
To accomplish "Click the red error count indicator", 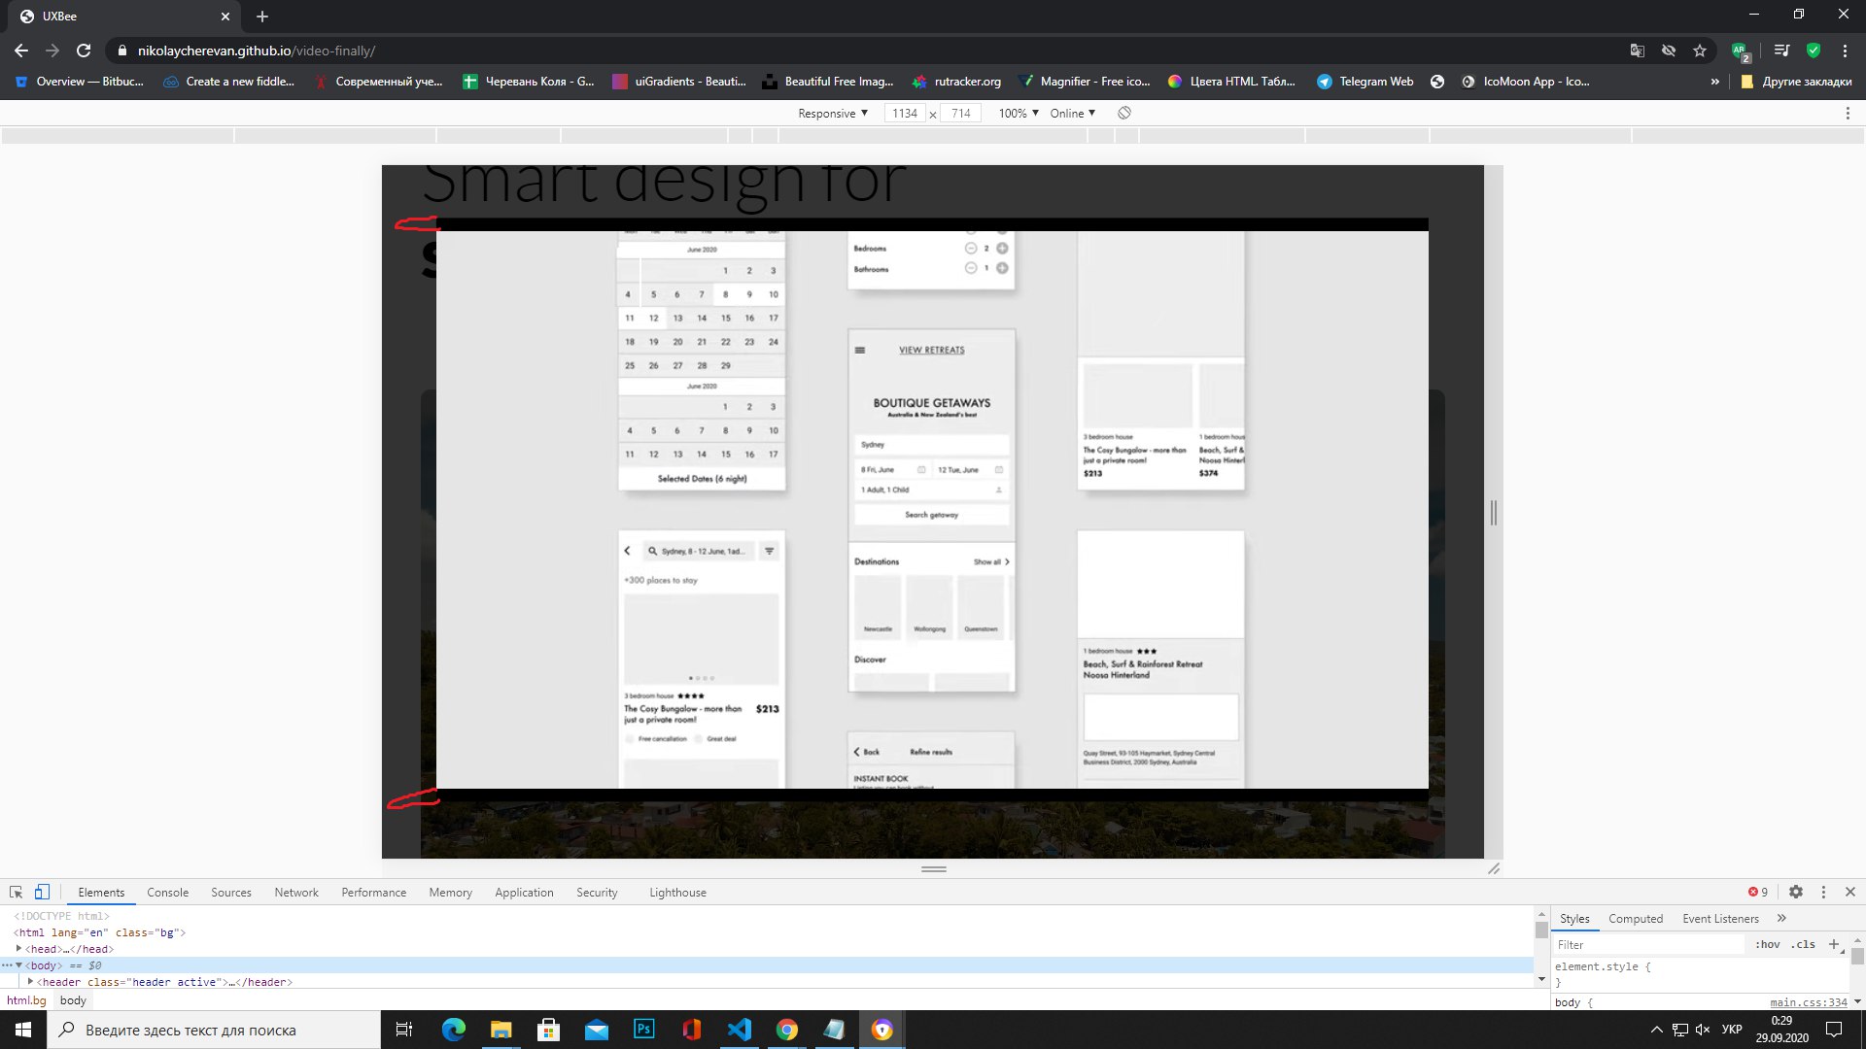I will pyautogui.click(x=1758, y=892).
